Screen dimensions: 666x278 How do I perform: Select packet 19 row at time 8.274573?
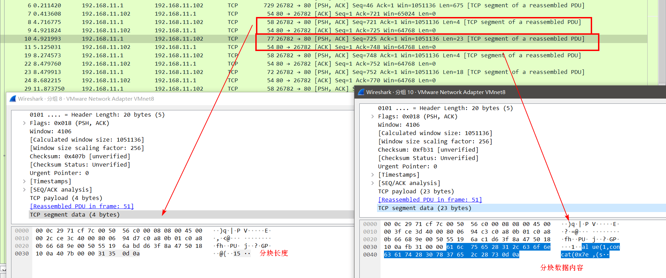(324, 56)
